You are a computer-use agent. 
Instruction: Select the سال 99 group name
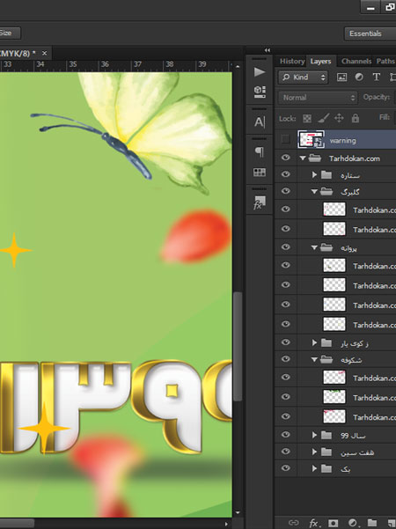[353, 436]
